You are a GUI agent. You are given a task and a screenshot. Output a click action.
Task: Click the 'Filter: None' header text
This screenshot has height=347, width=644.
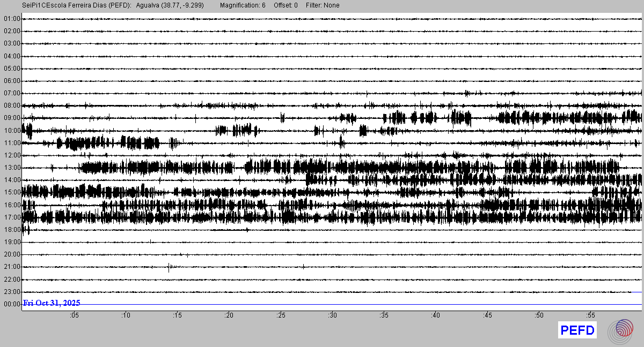tap(323, 5)
